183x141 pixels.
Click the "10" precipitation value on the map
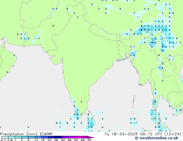(152, 43)
